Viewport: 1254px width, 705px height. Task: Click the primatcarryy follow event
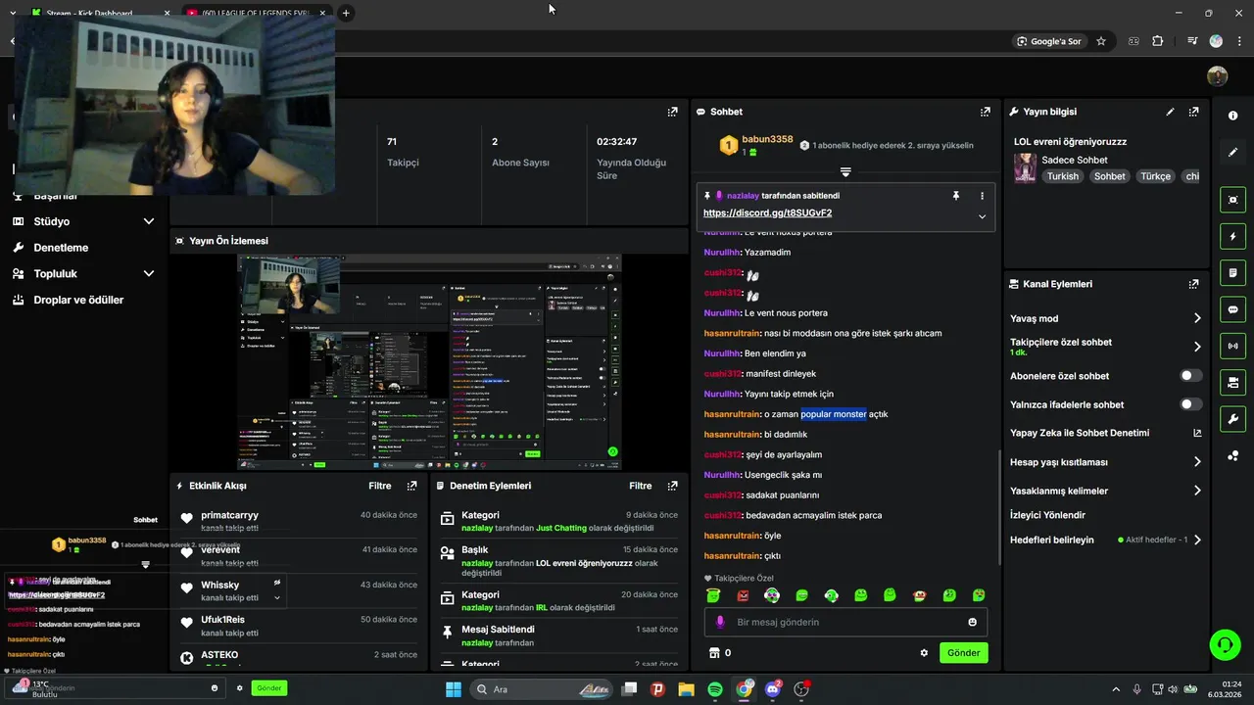click(x=298, y=521)
